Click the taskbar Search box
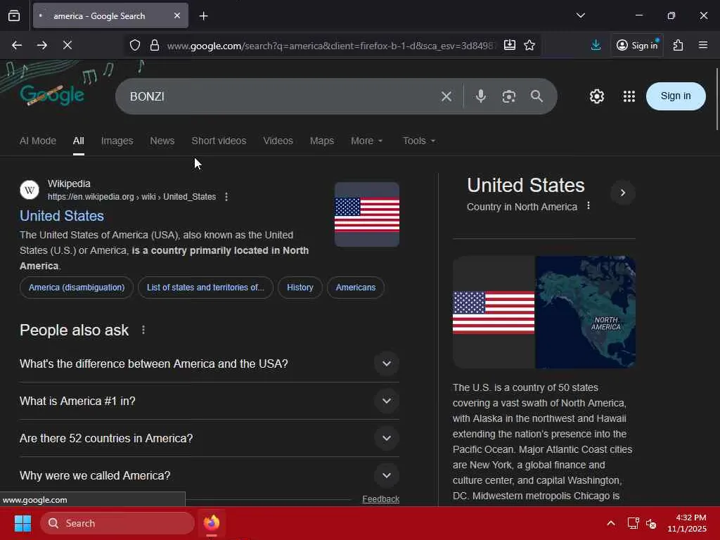 pyautogui.click(x=117, y=523)
